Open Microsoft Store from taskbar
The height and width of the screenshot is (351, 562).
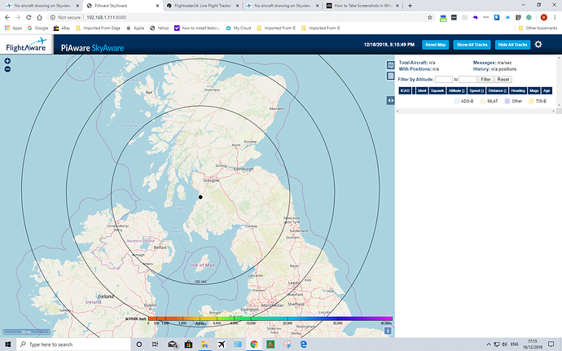pos(188,344)
